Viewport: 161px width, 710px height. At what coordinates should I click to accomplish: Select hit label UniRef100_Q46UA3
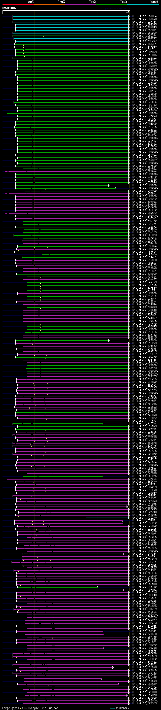point(144,235)
